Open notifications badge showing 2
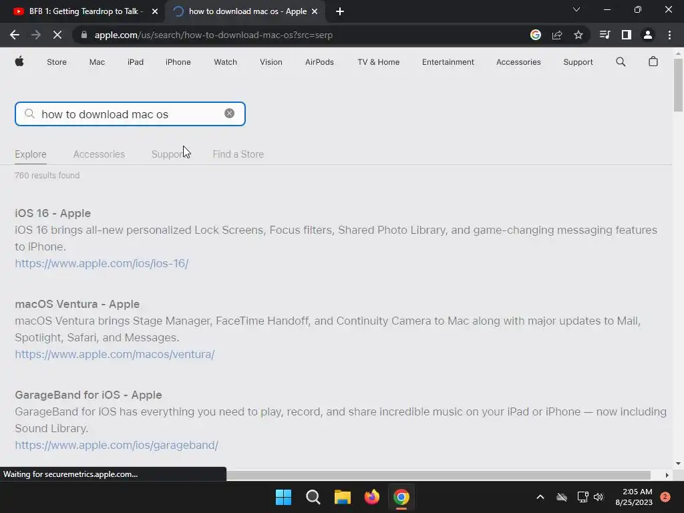The width and height of the screenshot is (684, 513). (665, 497)
